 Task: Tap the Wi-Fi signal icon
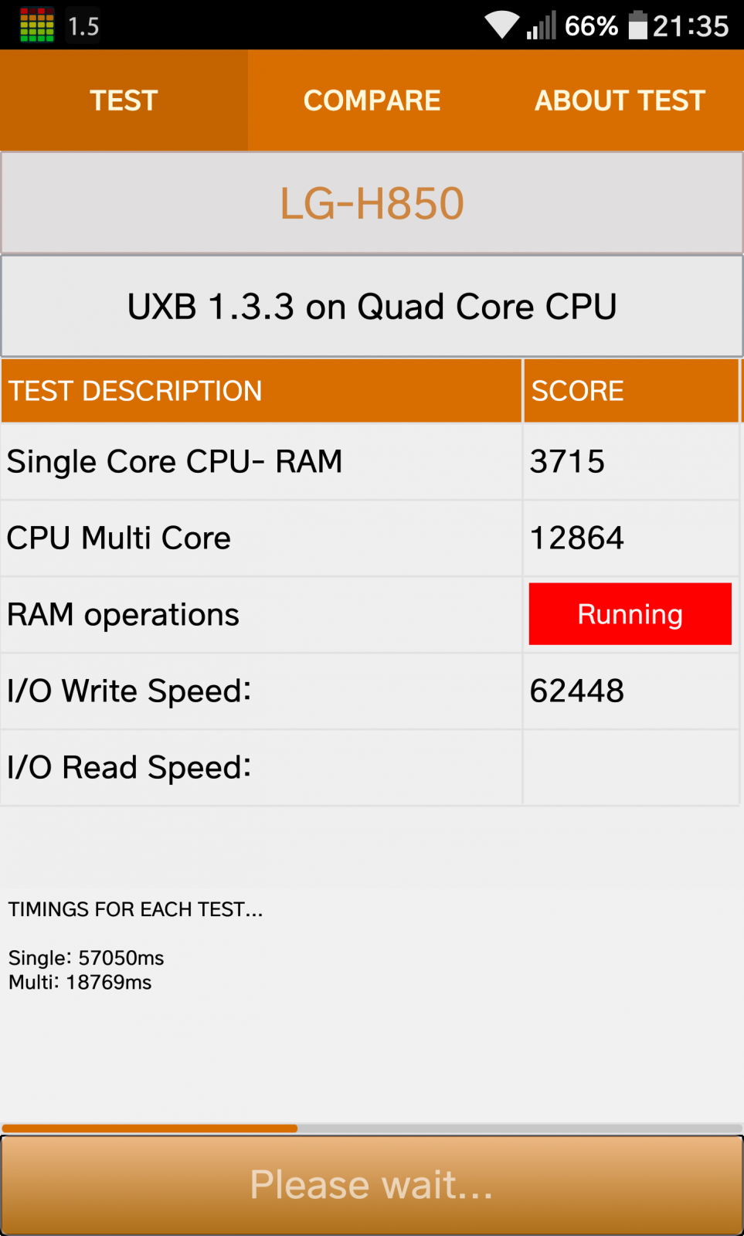coord(502,25)
